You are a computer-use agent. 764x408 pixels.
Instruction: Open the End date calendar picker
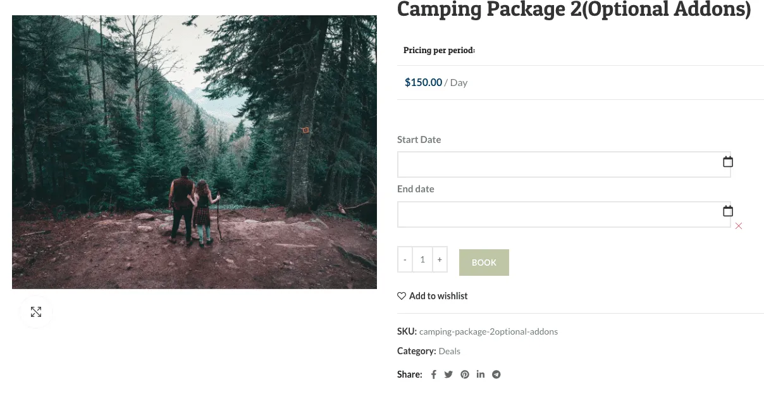(727, 211)
